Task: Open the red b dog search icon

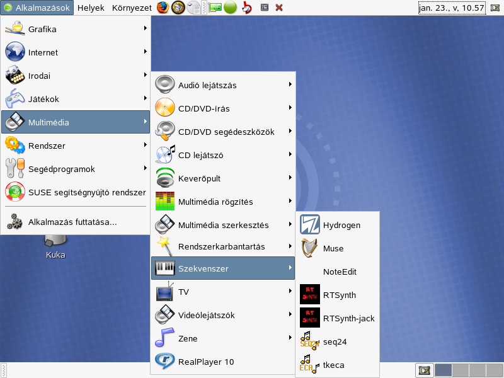Action: 247,8
